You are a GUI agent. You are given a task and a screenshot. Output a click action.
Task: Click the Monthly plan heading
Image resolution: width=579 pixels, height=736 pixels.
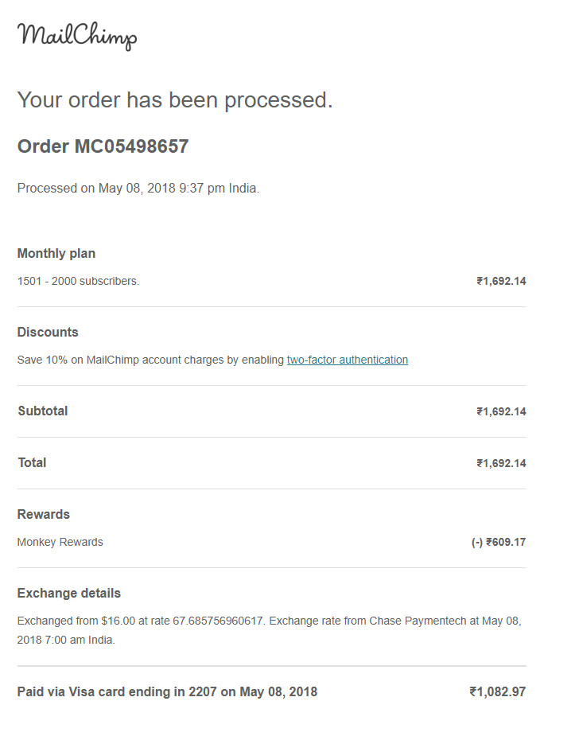56,254
